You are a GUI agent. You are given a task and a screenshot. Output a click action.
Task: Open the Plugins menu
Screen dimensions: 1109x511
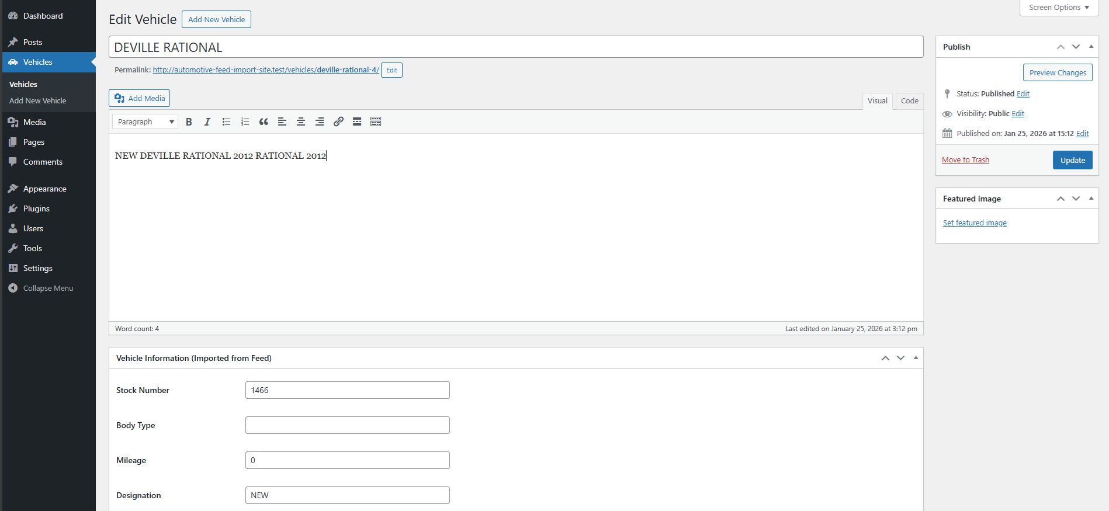[x=49, y=208]
